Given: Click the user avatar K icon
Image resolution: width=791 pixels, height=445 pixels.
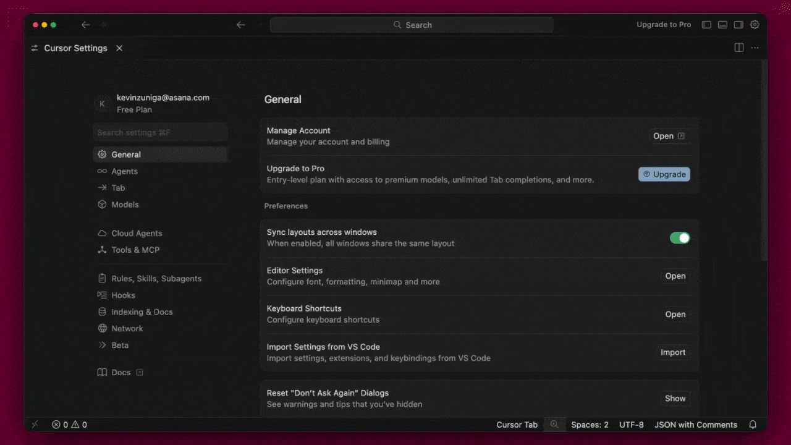Looking at the screenshot, I should tap(102, 104).
